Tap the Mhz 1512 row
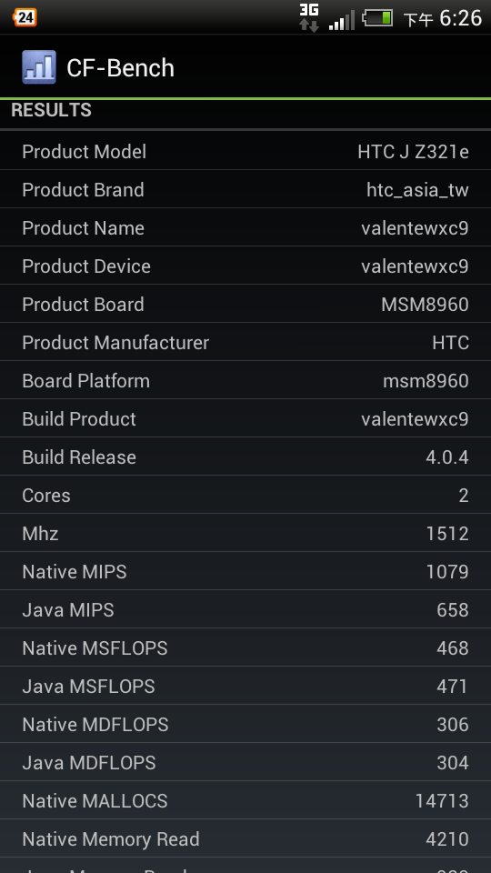 [x=245, y=534]
